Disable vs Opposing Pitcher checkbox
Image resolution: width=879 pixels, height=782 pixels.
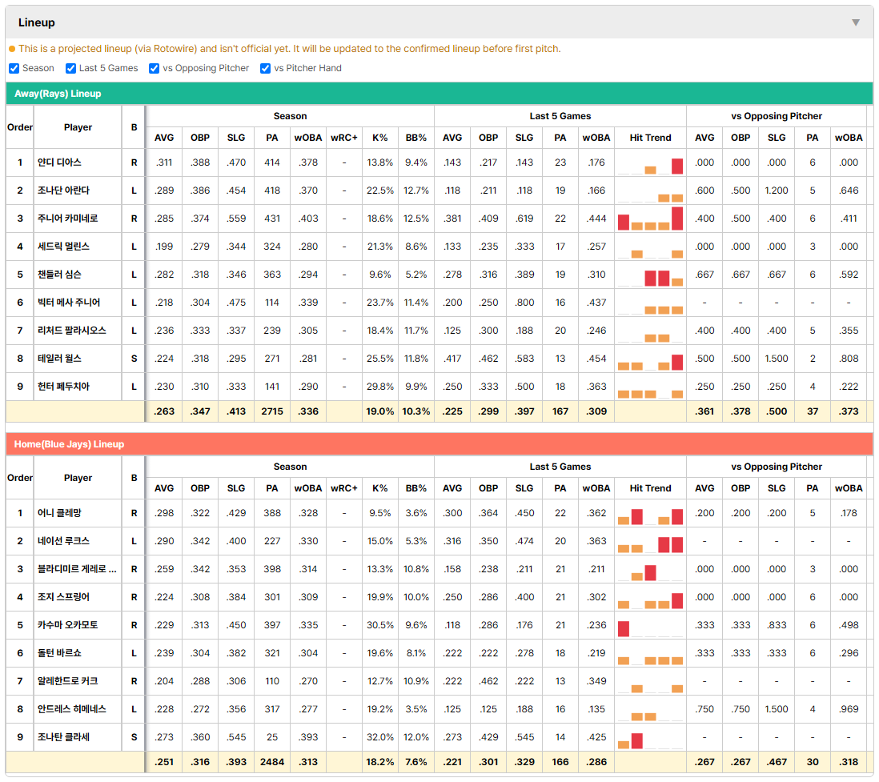(155, 68)
